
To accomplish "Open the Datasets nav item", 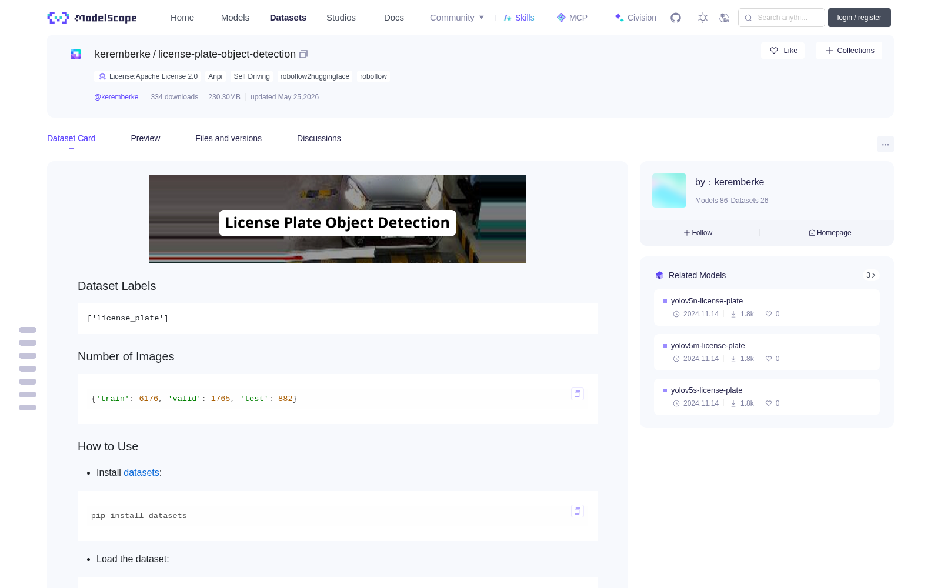I will (288, 18).
